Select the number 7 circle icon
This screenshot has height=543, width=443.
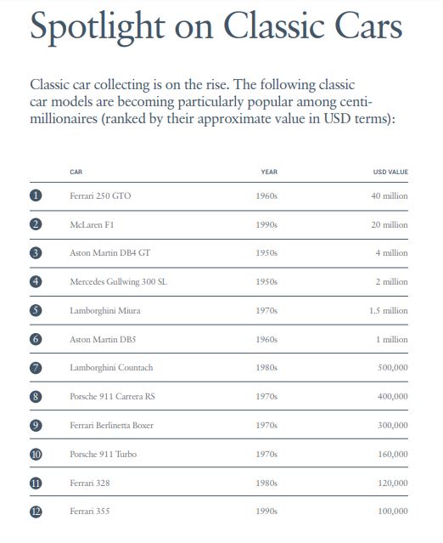tap(36, 367)
